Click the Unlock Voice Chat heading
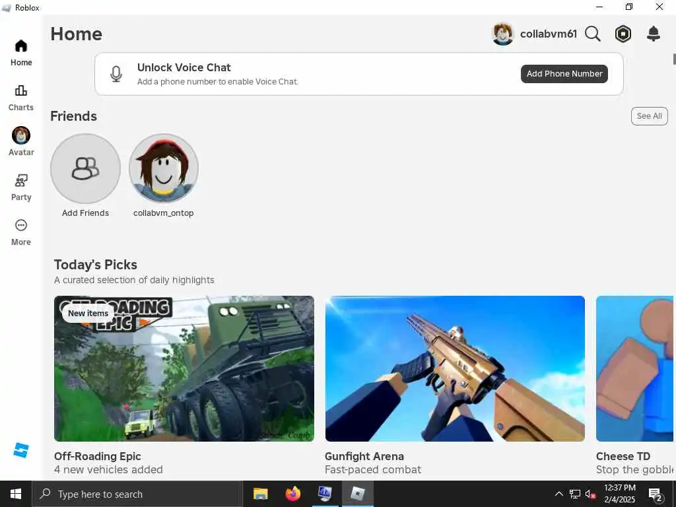 pos(184,67)
